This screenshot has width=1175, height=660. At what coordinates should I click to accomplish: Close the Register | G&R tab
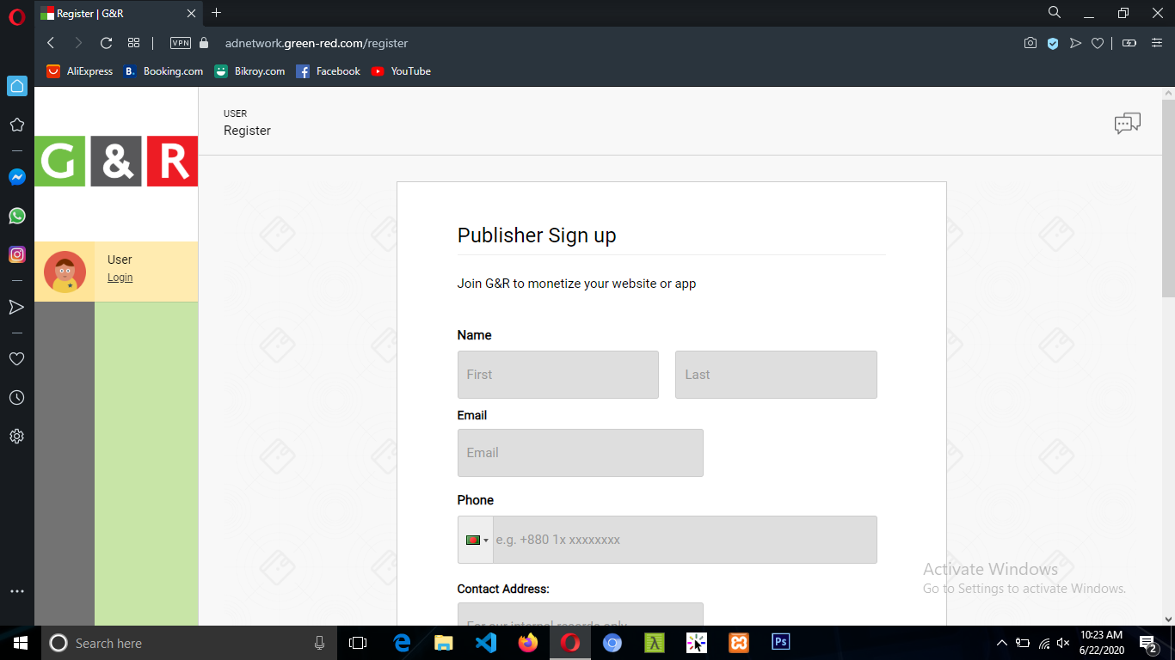coord(192,14)
